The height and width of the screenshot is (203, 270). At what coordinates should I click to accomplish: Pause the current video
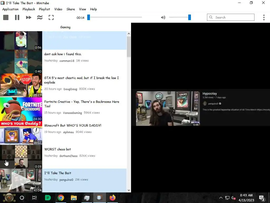(x=17, y=17)
